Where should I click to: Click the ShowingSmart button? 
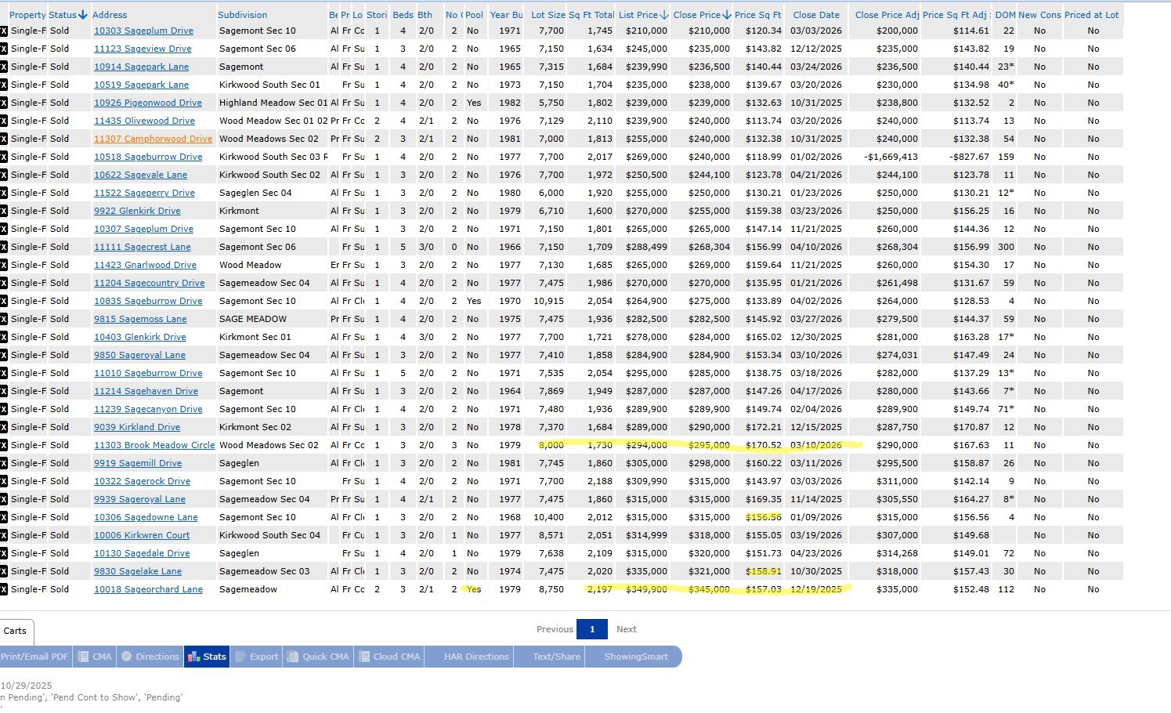pos(635,657)
